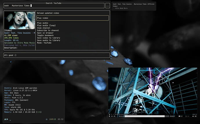
Task: Go to previous playlist item in mpv
Action: [x=111, y=115]
